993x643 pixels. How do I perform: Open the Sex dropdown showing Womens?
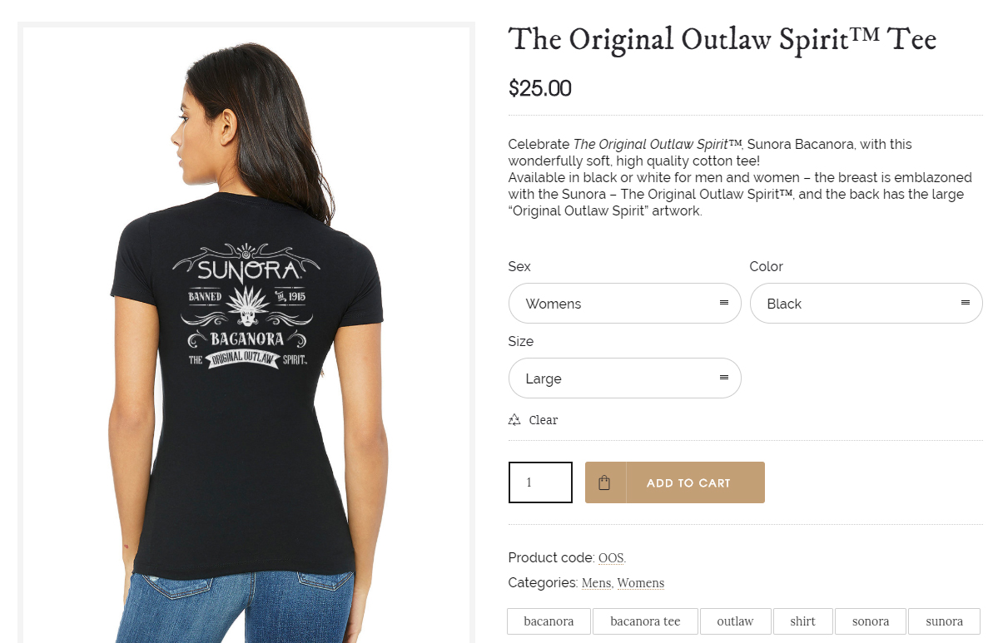tap(624, 303)
